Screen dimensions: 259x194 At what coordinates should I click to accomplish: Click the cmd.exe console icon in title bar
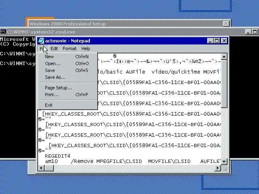pyautogui.click(x=3, y=32)
